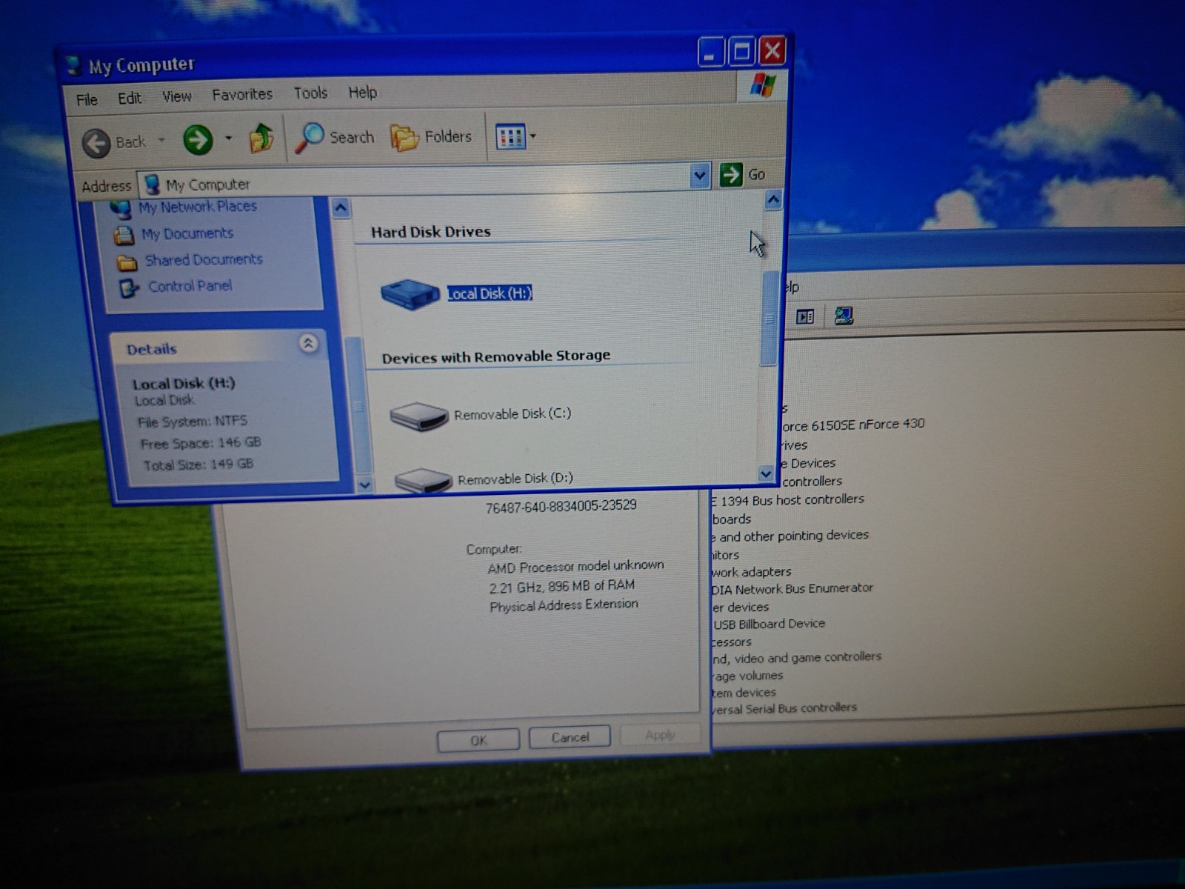Image resolution: width=1185 pixels, height=889 pixels.
Task: Open My Network Places link
Action: [x=198, y=207]
